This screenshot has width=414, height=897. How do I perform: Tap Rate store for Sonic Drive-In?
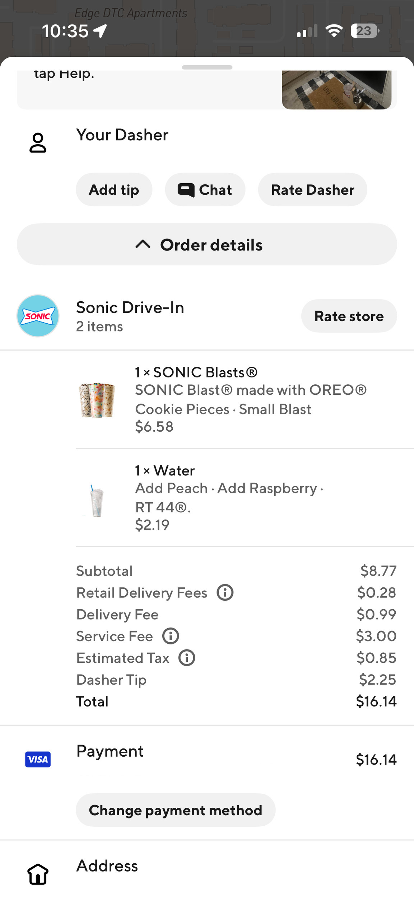[349, 316]
